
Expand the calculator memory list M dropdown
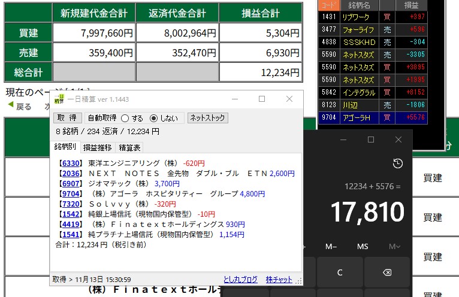click(394, 247)
